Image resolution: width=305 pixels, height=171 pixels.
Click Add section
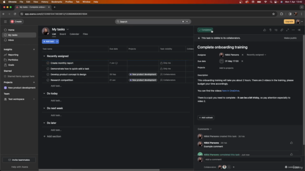coord(52,136)
